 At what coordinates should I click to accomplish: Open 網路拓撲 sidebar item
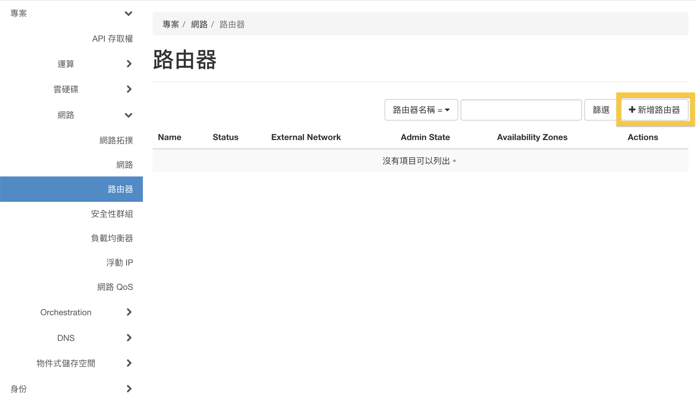pyautogui.click(x=116, y=140)
